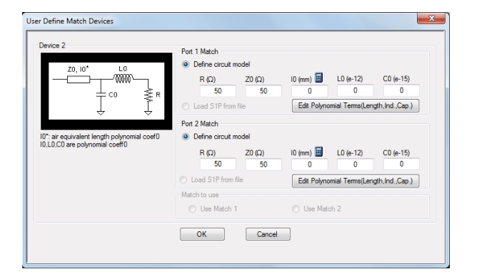Focus the Port 2 Z0 (Ω) field
This screenshot has height=279, width=484.
263,164
